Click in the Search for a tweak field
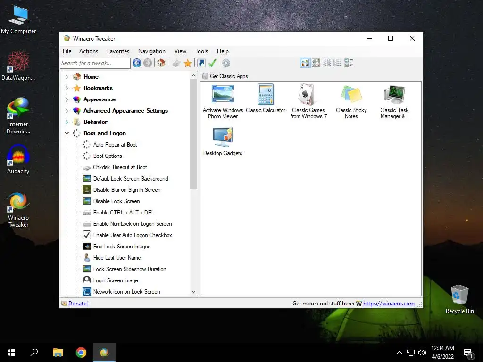The height and width of the screenshot is (362, 483). coord(95,63)
